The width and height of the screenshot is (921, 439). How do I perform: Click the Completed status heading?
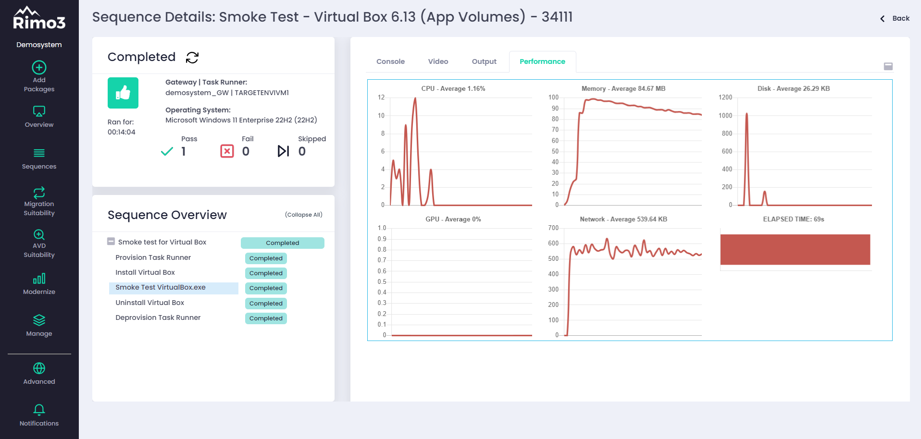[x=141, y=57]
